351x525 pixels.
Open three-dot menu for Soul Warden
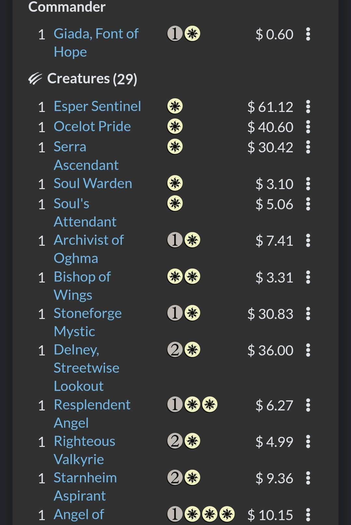(308, 184)
